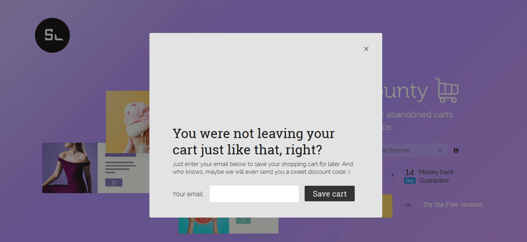Select the ice cream cone image

coord(128,121)
